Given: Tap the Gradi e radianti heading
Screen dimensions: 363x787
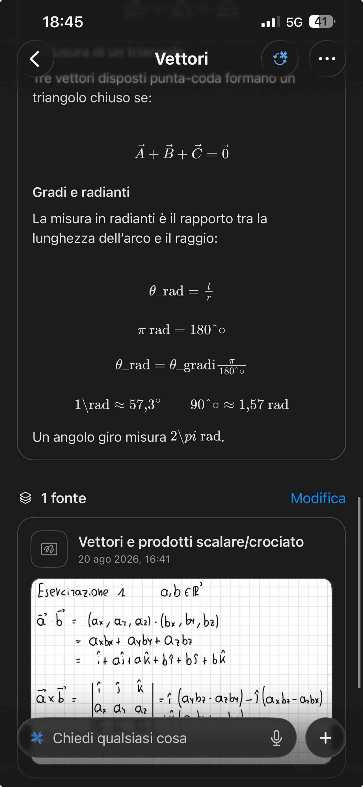Looking at the screenshot, I should (x=81, y=192).
